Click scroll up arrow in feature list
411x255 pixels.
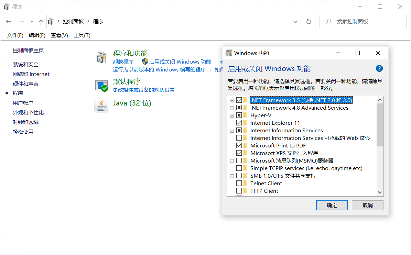pyautogui.click(x=380, y=100)
